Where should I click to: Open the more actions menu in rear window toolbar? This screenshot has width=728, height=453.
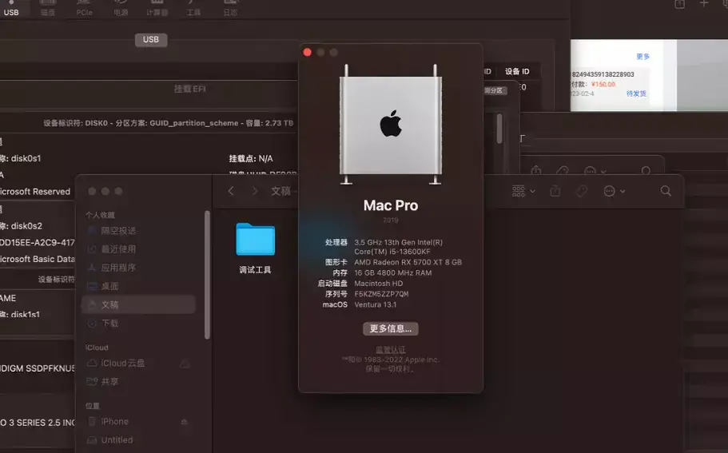tap(595, 171)
